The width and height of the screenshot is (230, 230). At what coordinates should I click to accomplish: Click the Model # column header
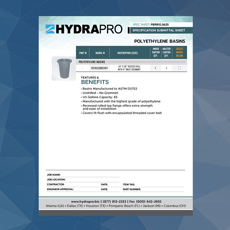pyautogui.click(x=100, y=53)
